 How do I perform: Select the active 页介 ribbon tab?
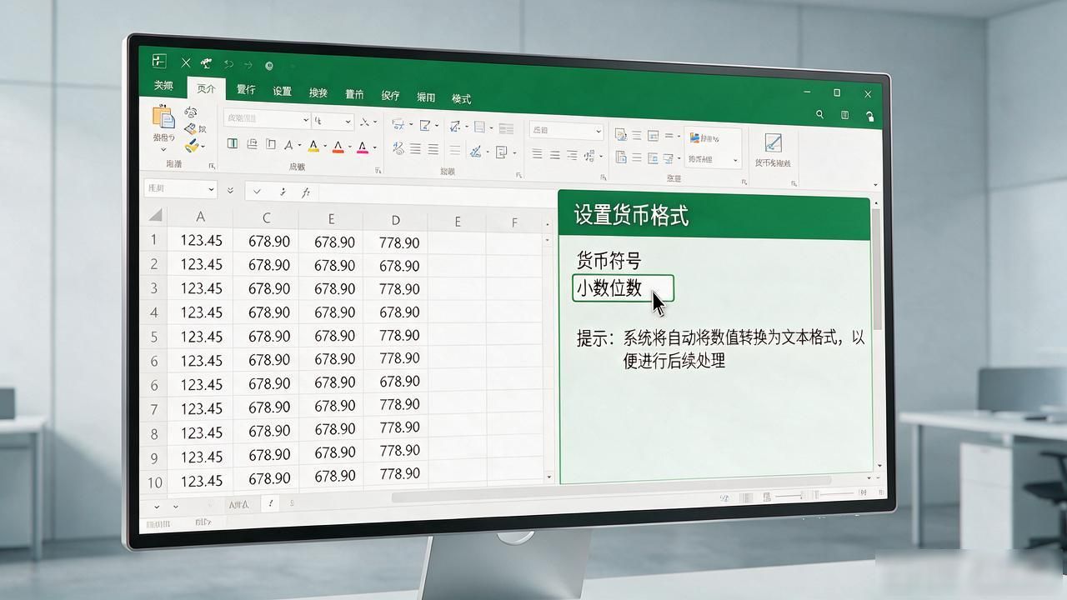(x=206, y=88)
